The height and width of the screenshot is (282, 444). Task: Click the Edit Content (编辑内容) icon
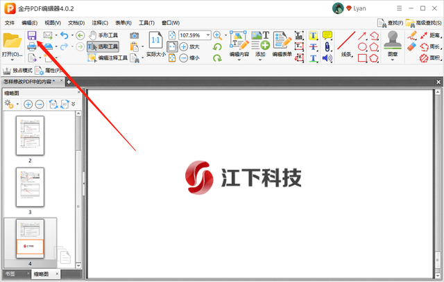[x=239, y=40]
